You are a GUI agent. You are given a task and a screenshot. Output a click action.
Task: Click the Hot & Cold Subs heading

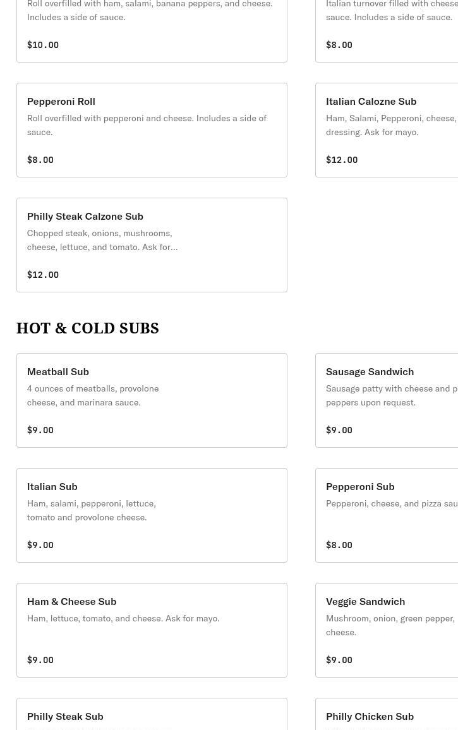click(88, 328)
